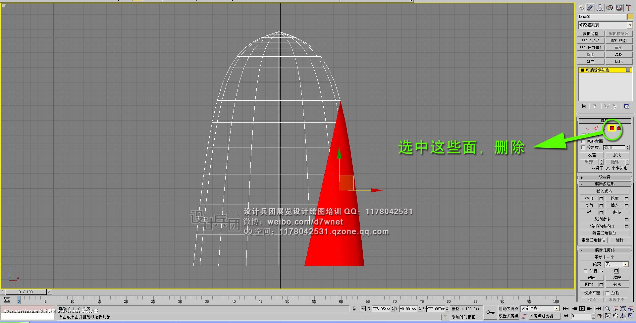Viewport: 636px width, 323px height.
Task: Open 关键点过滤器 key filters
Action: (x=544, y=316)
